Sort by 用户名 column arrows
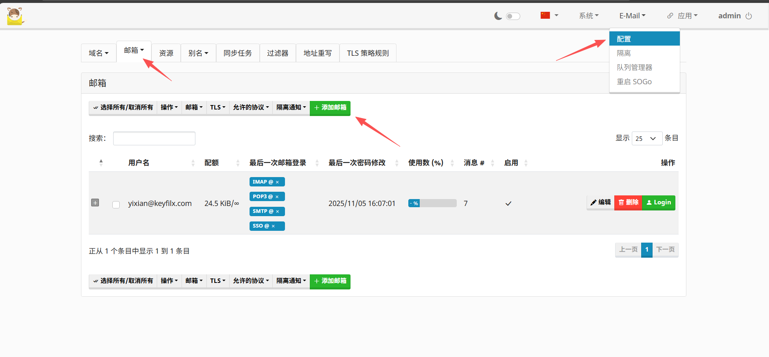The image size is (769, 357). point(193,163)
